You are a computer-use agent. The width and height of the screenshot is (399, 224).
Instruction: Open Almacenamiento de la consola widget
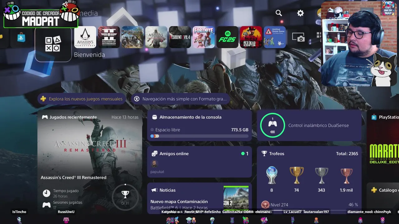pos(199,125)
